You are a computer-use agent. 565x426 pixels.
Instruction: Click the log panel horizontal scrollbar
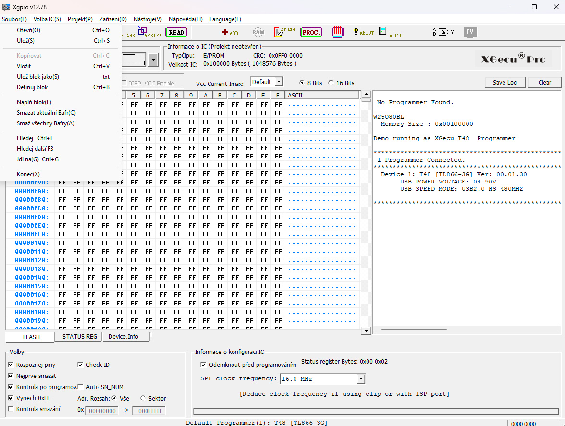[414, 329]
